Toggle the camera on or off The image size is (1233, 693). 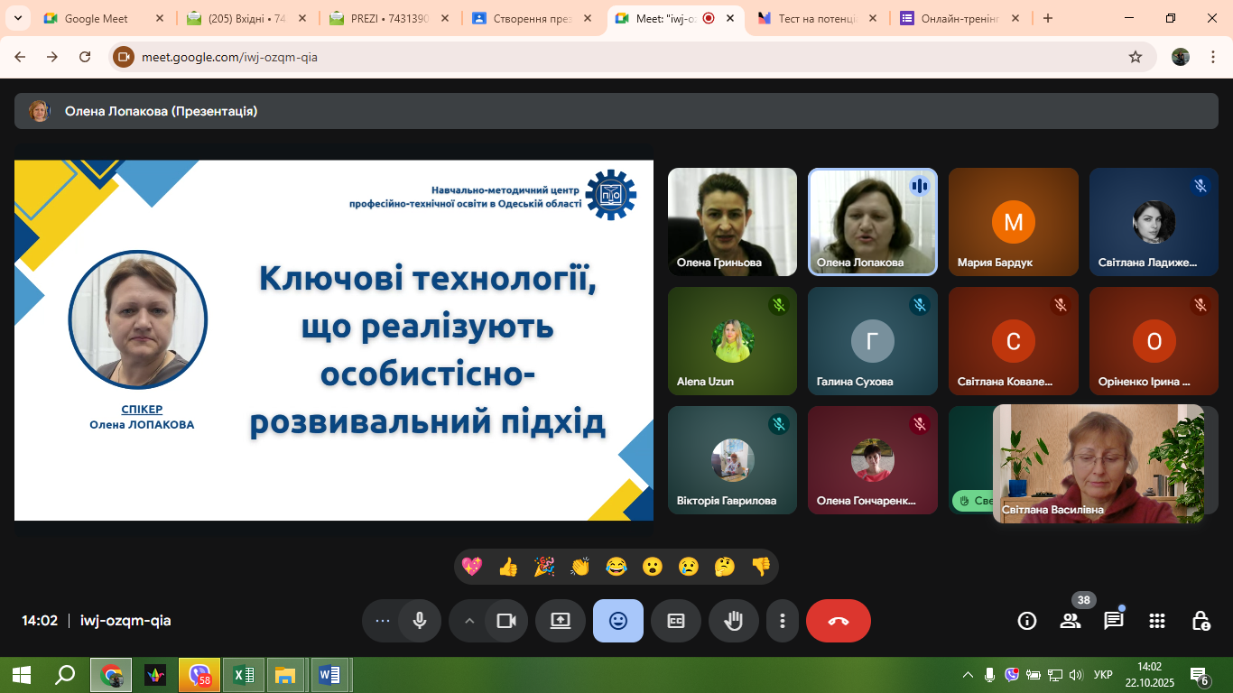click(506, 621)
